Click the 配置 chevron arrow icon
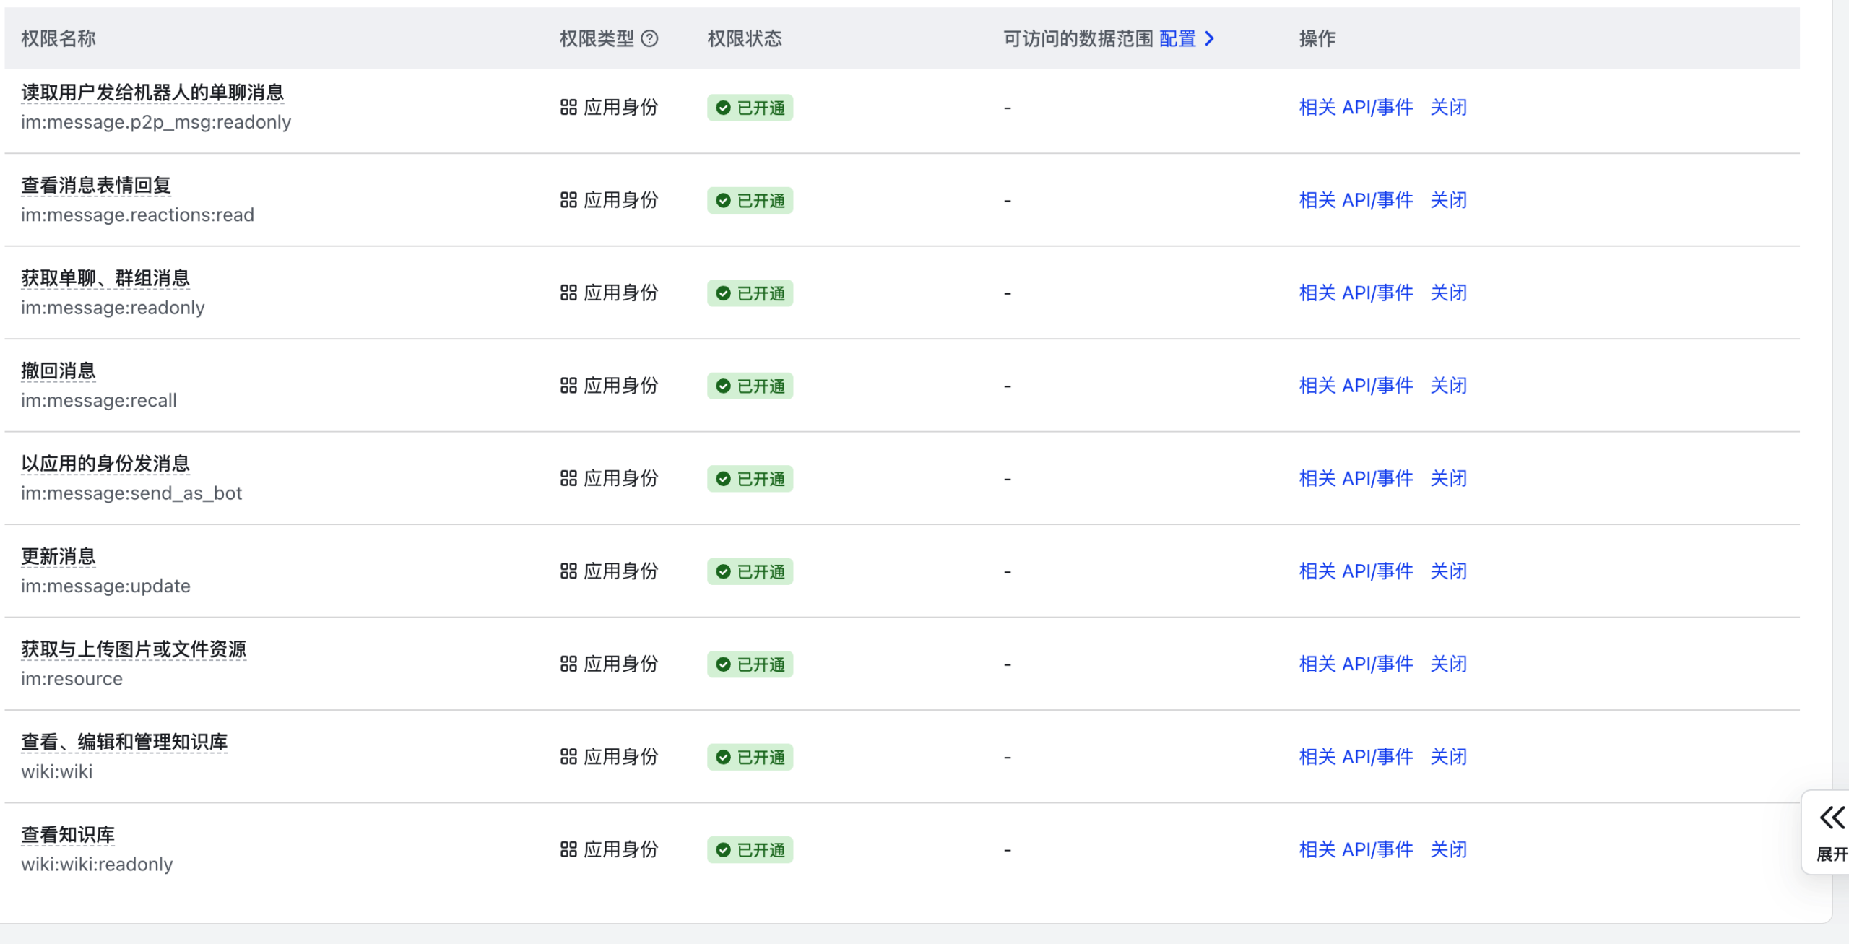 (1210, 38)
